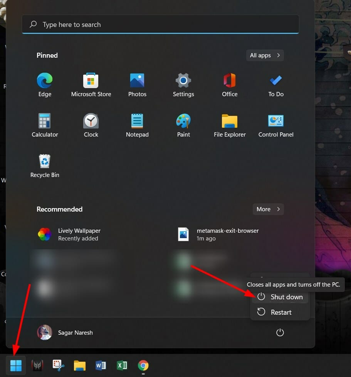The image size is (351, 377).
Task: Open the Edge browser pinned app
Action: point(45,85)
